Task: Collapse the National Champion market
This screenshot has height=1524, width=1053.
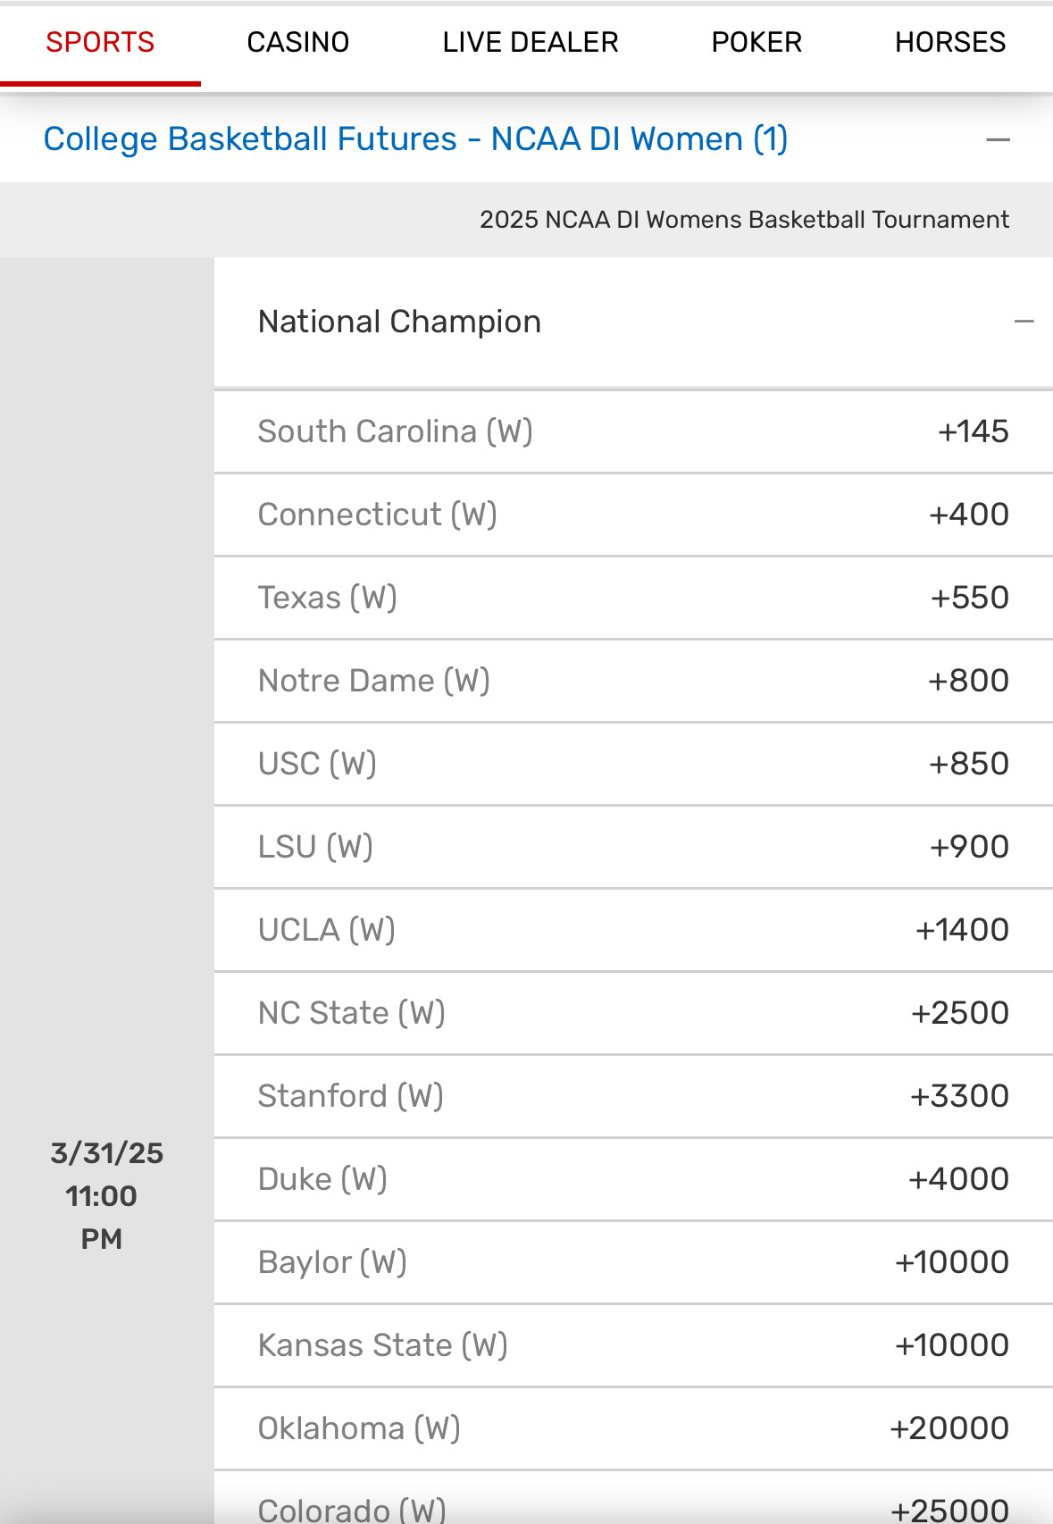Action: pyautogui.click(x=1024, y=322)
